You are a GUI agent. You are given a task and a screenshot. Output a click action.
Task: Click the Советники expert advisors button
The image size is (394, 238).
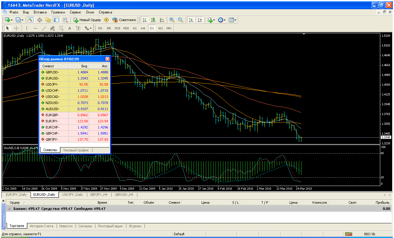(x=124, y=20)
